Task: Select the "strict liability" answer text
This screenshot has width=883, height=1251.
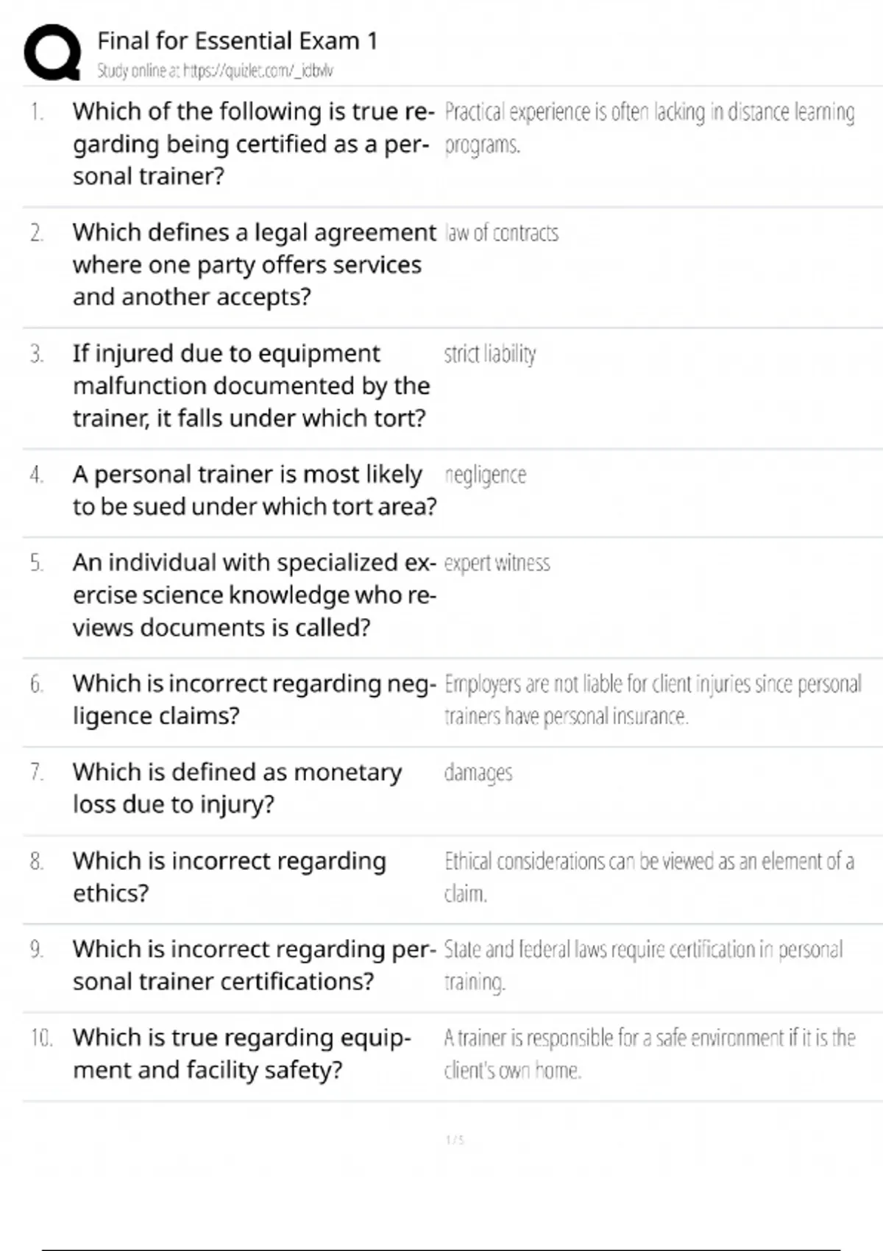Action: [490, 354]
